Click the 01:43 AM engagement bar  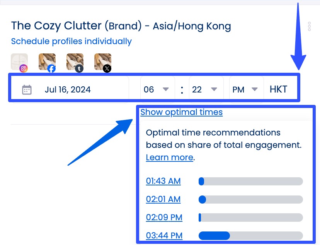pyautogui.click(x=250, y=181)
